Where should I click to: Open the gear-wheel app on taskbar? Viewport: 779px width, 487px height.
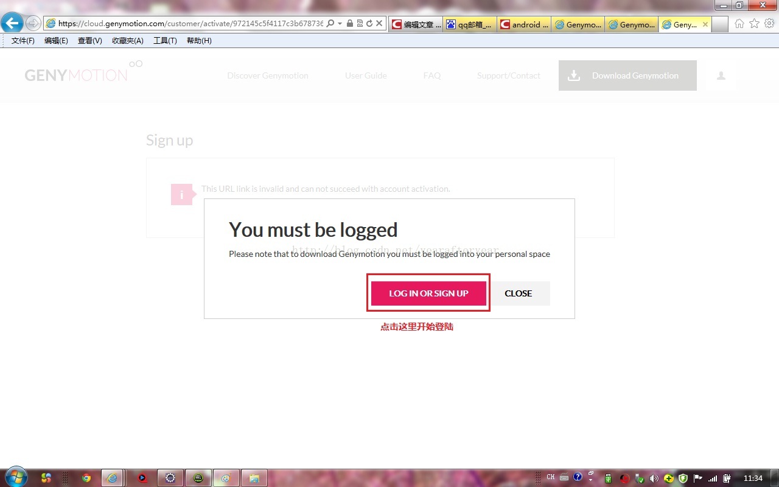pos(170,478)
